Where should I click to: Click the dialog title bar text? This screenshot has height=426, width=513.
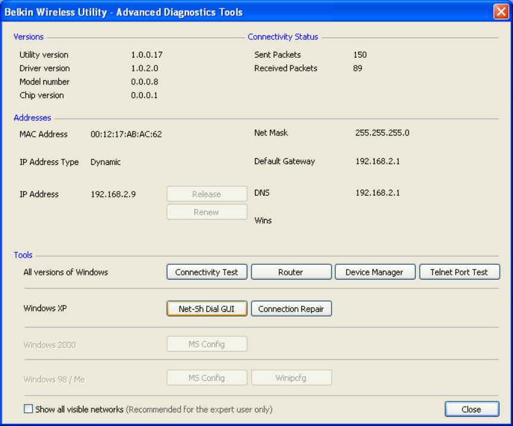pyautogui.click(x=123, y=12)
